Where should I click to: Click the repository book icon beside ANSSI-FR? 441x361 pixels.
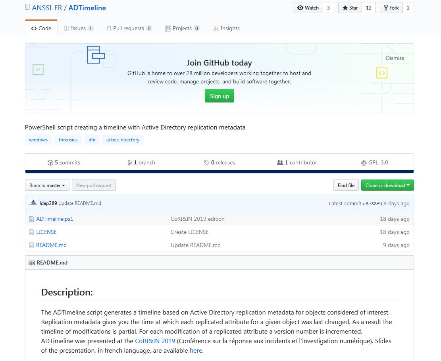point(27,7)
